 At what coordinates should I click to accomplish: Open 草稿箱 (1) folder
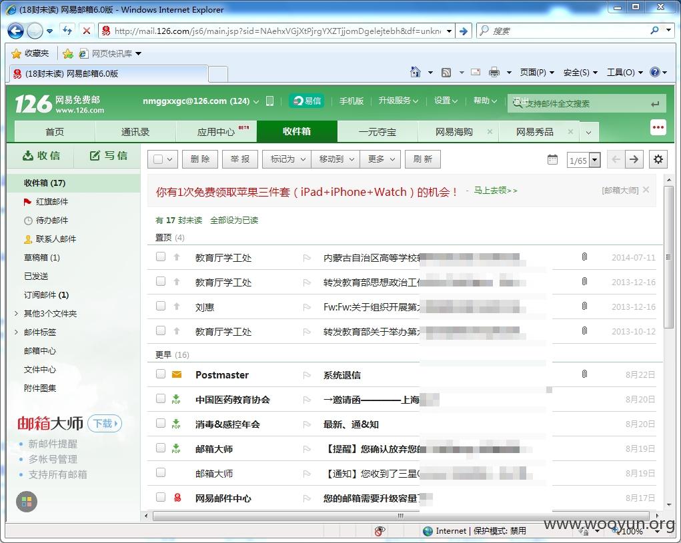42,258
